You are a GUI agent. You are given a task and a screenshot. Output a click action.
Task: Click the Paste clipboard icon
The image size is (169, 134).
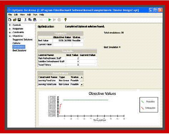35,20
